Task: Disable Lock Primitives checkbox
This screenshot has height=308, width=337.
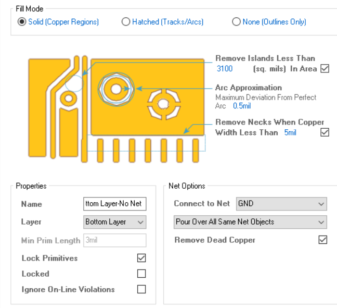Action: [x=141, y=258]
